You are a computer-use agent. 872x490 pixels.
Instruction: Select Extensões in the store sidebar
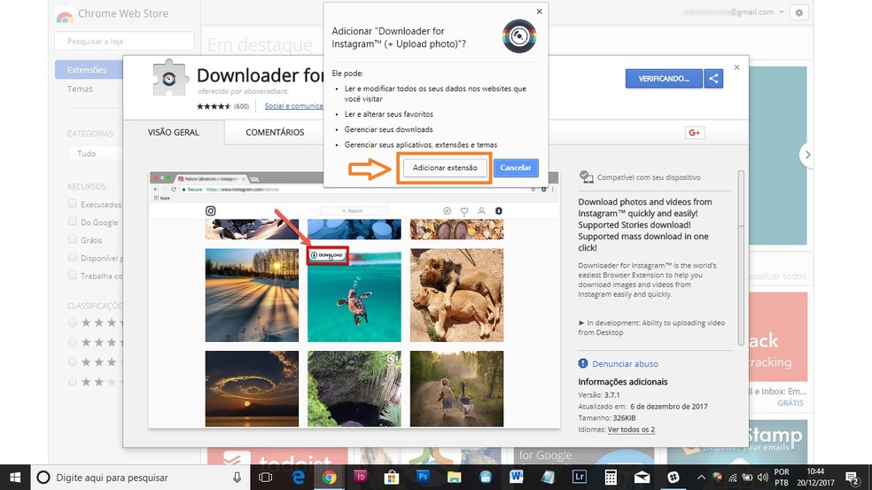click(89, 69)
